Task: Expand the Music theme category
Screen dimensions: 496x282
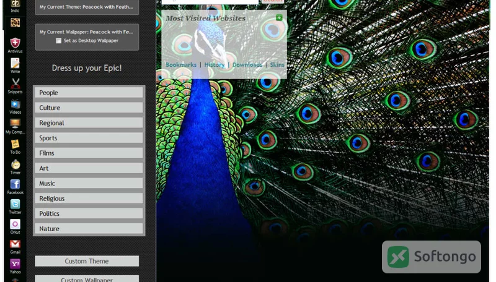Action: coord(89,184)
